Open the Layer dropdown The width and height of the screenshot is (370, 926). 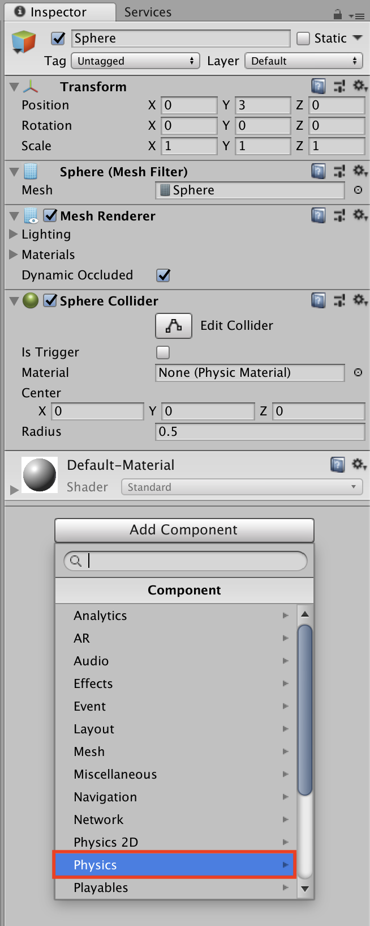pyautogui.click(x=303, y=61)
